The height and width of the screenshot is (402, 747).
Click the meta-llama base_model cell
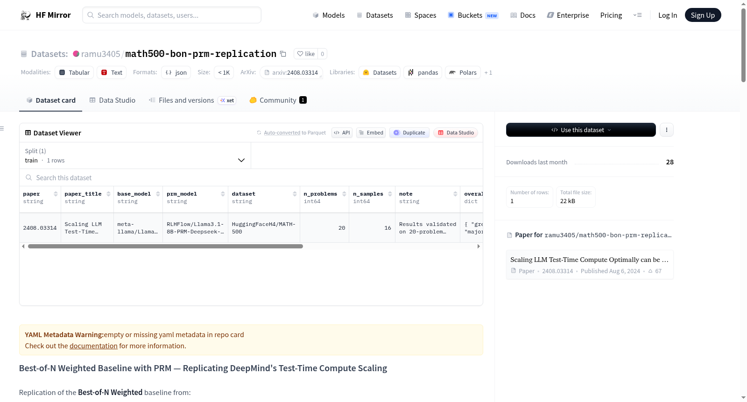click(x=138, y=228)
